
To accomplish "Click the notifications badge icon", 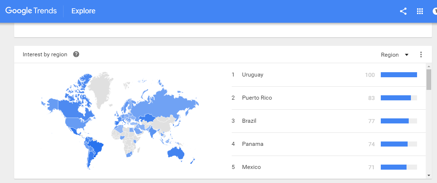I will point(435,11).
